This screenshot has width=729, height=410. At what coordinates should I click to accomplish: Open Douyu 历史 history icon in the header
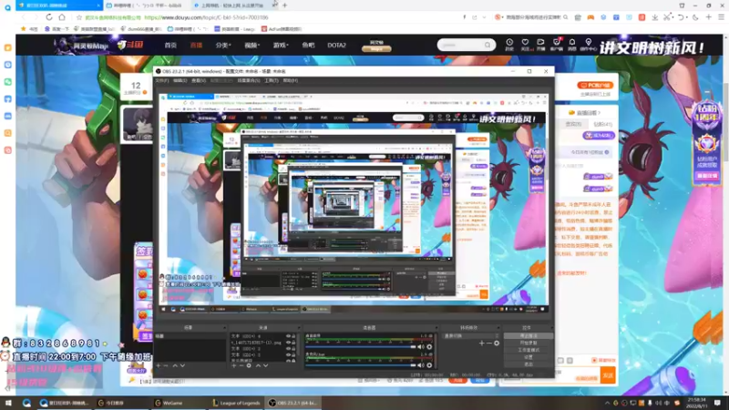point(509,45)
